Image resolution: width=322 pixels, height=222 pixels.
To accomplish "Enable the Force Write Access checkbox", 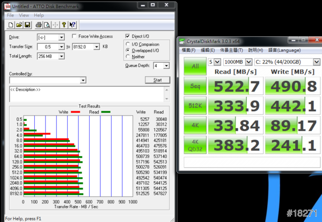I will point(75,36).
